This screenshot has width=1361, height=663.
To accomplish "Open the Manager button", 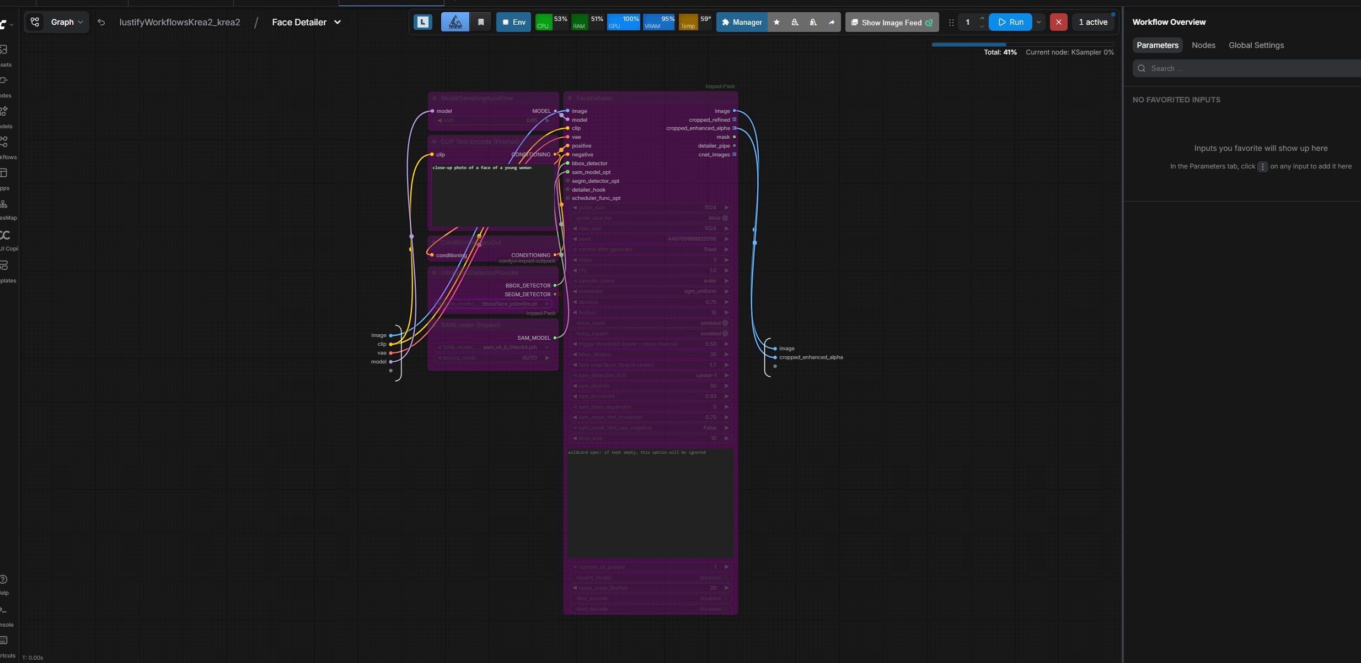I will tap(742, 22).
